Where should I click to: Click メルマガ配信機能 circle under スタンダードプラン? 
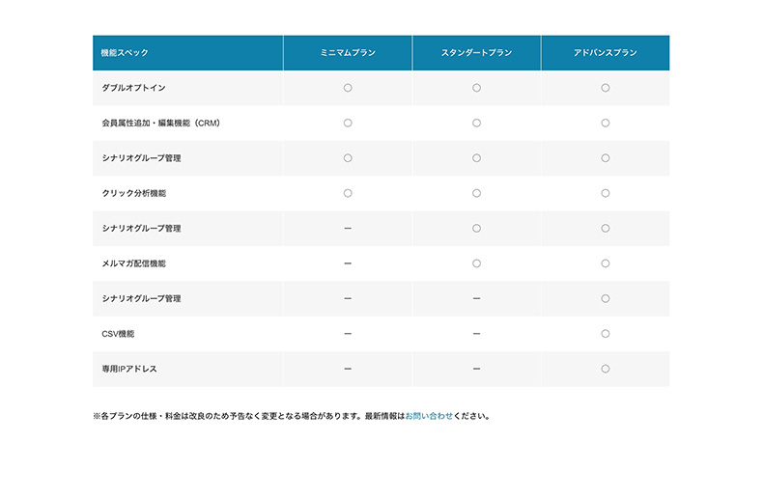pos(476,263)
